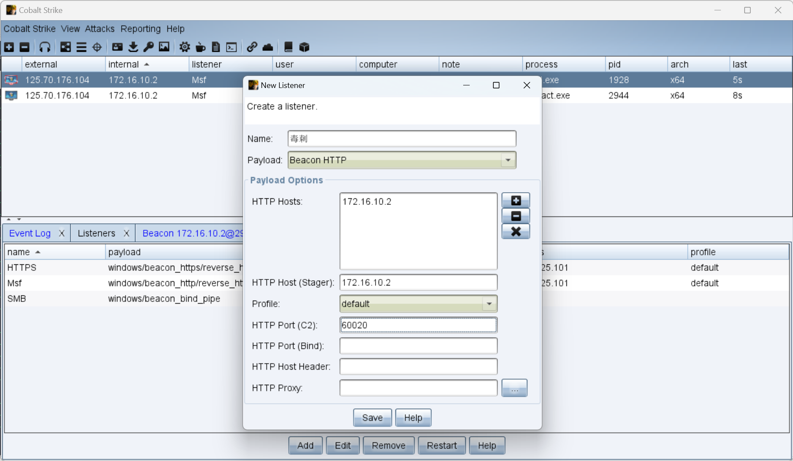Click the document MS Office macro icon

[x=216, y=47]
